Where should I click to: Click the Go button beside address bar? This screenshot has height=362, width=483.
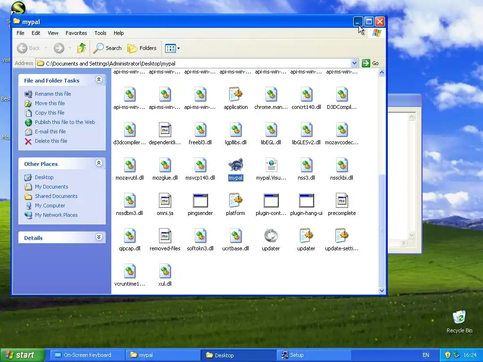pyautogui.click(x=371, y=63)
